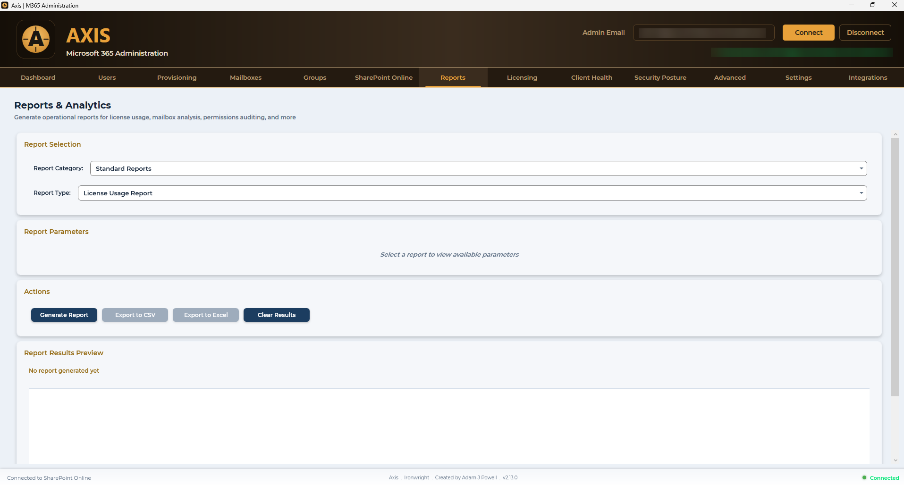Restore down the Axis window
The width and height of the screenshot is (904, 485).
point(873,5)
